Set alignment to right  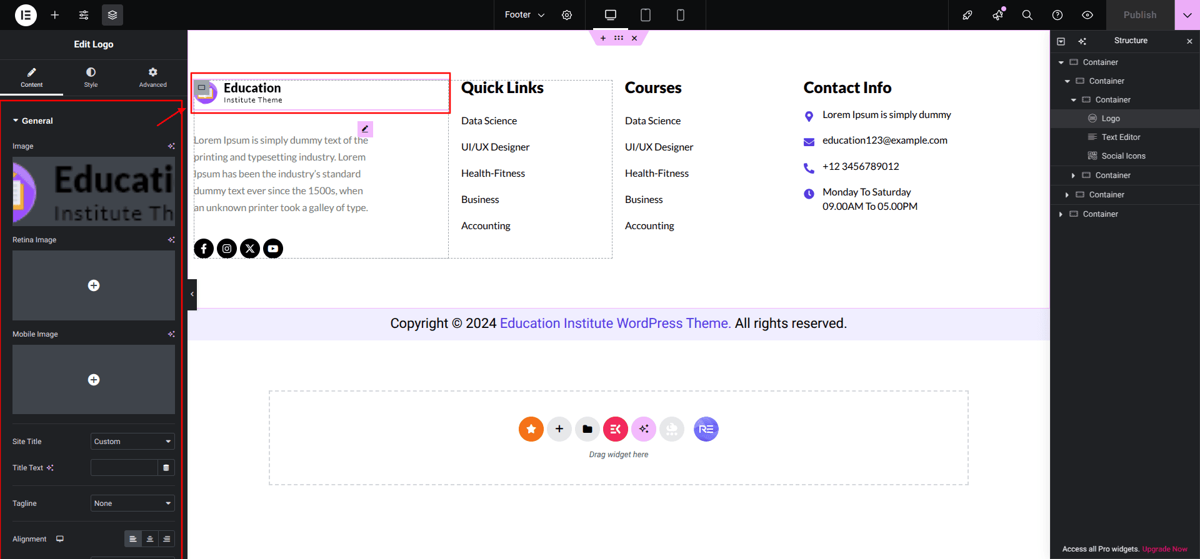click(x=167, y=539)
